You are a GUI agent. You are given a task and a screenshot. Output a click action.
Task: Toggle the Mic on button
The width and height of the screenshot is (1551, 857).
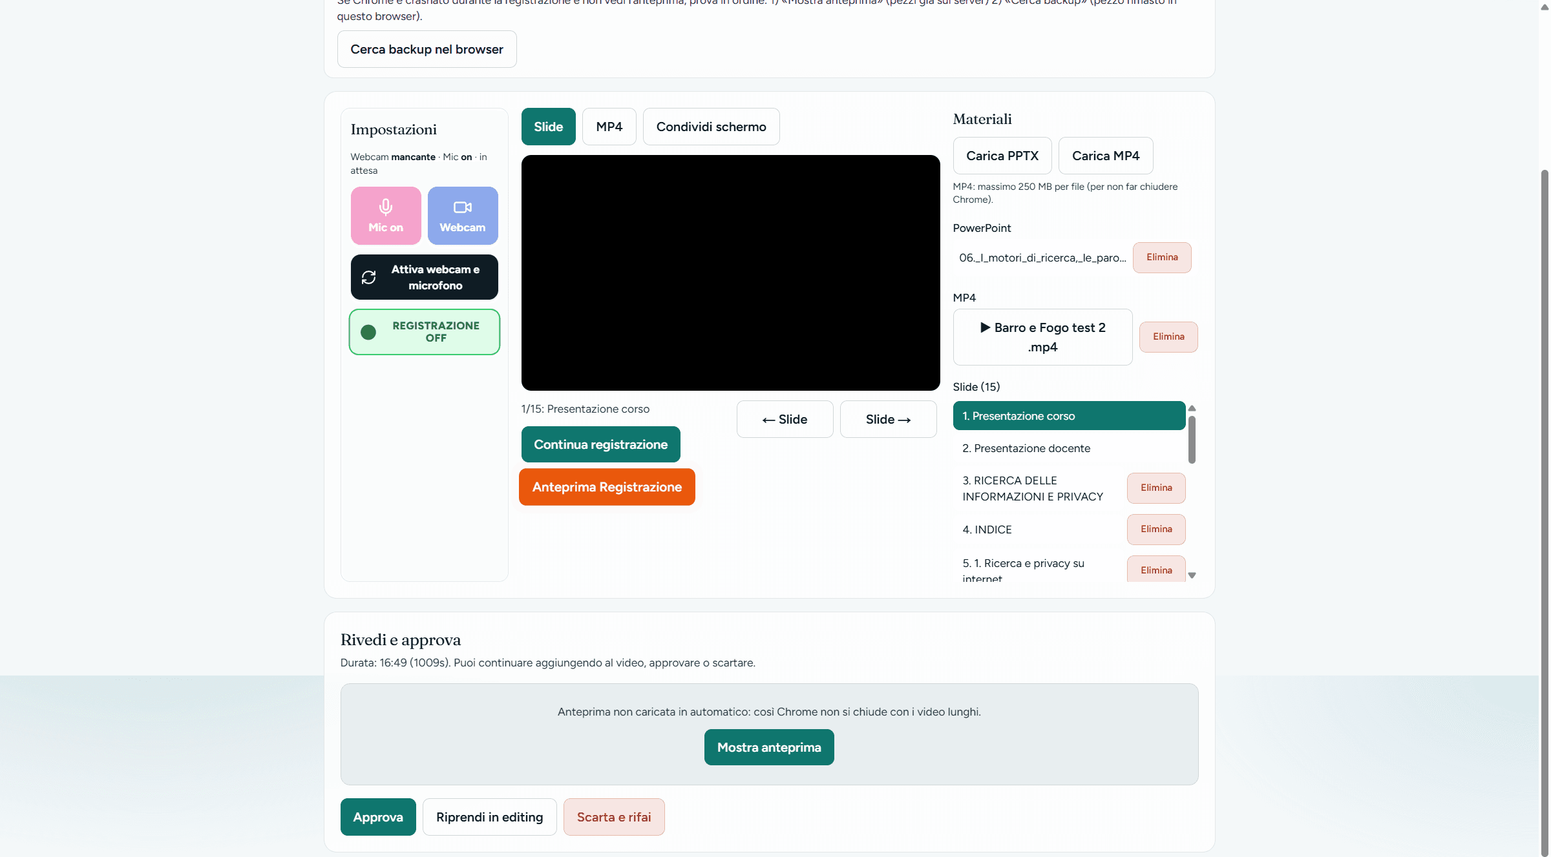(x=386, y=216)
